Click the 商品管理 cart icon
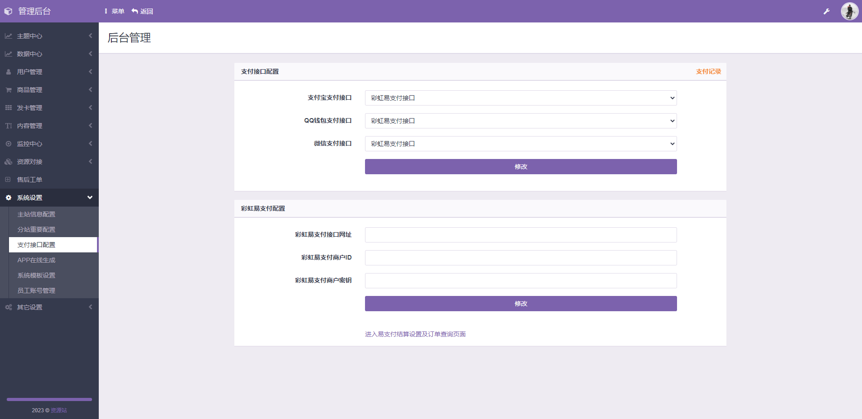Viewport: 862px width, 419px height. (x=9, y=90)
